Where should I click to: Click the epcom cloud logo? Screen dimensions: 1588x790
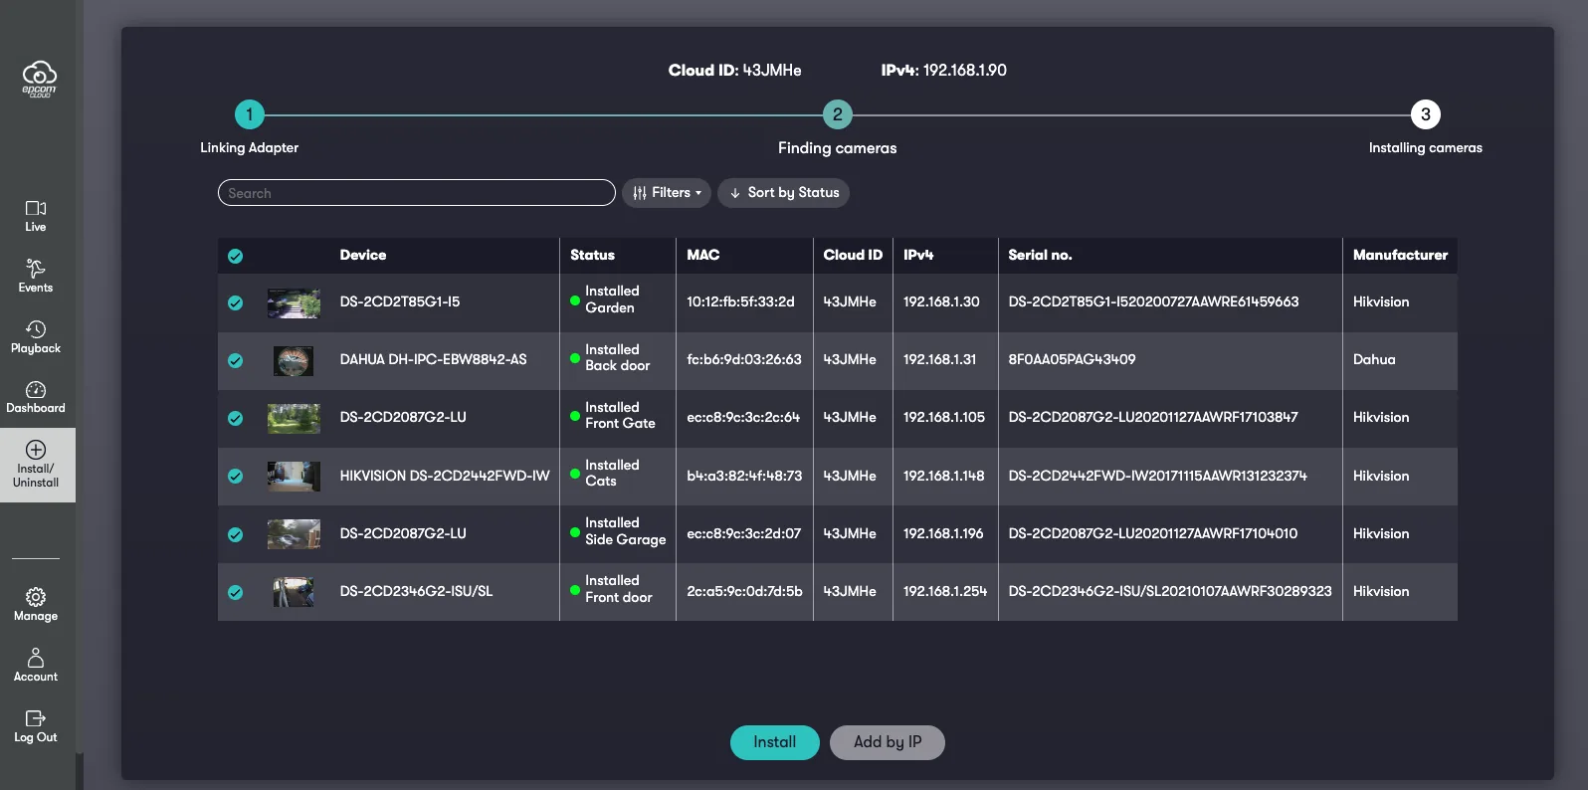(x=39, y=79)
